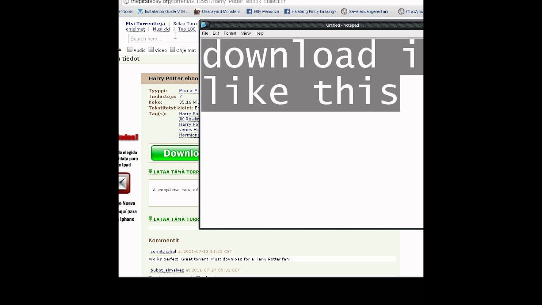Click the Kommentit heading
542x305 pixels.
click(x=164, y=240)
